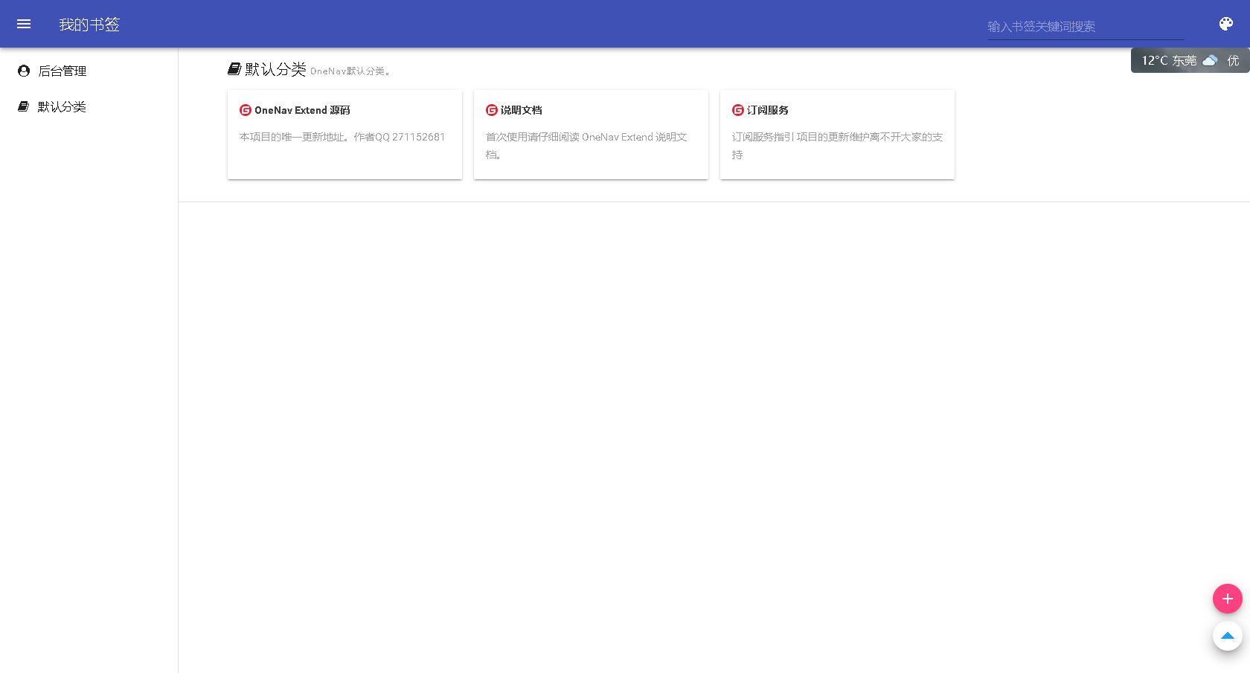Image resolution: width=1250 pixels, height=673 pixels.
Task: Click the favicon on 说明文档 card
Action: click(x=492, y=110)
